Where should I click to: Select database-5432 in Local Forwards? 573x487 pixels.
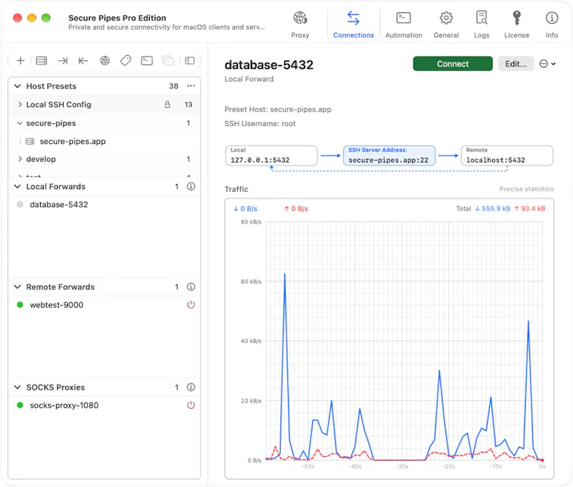(104, 205)
